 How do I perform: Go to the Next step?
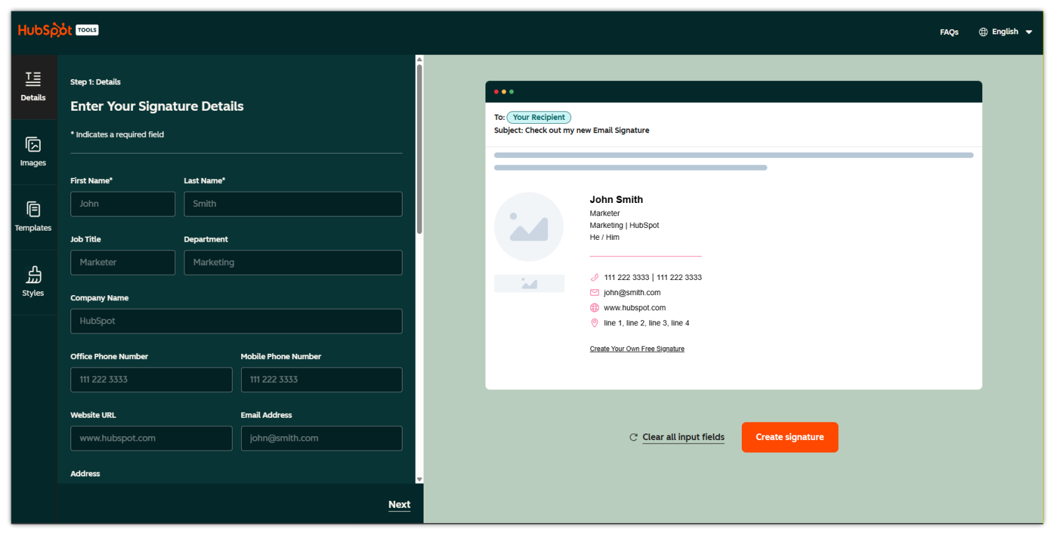tap(399, 504)
